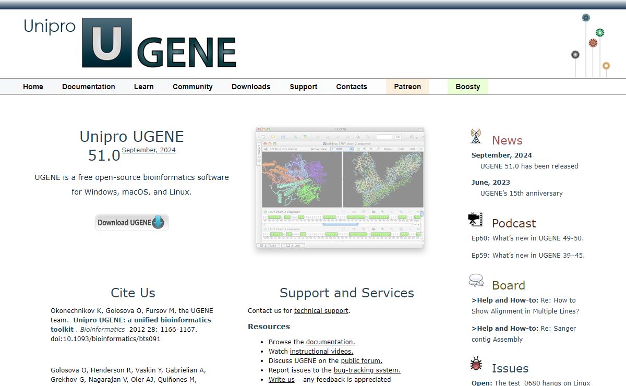Click the instructional videos link
The height and width of the screenshot is (386, 626).
321,351
